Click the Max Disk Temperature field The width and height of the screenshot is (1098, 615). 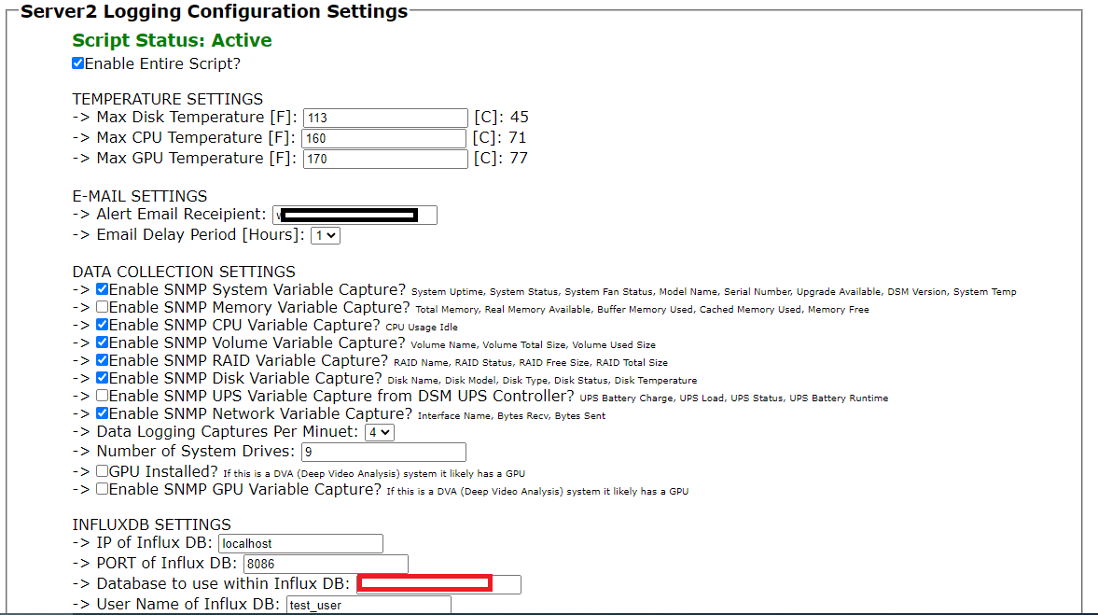tap(384, 119)
